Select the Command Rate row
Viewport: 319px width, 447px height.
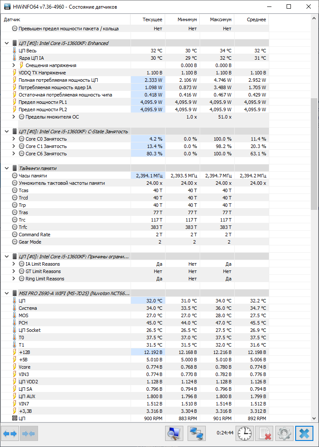pos(135,235)
